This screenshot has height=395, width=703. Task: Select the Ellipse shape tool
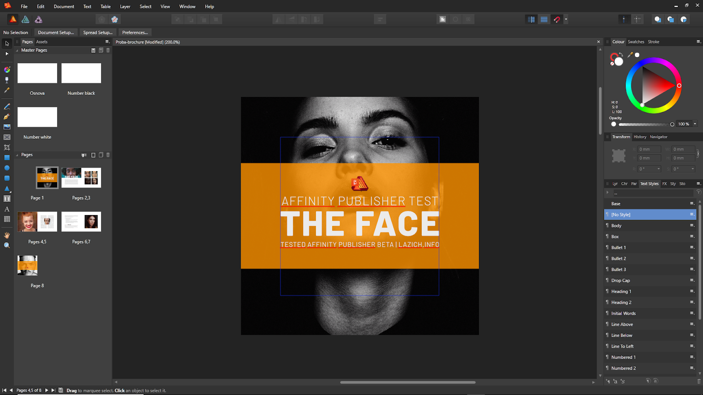pos(7,168)
